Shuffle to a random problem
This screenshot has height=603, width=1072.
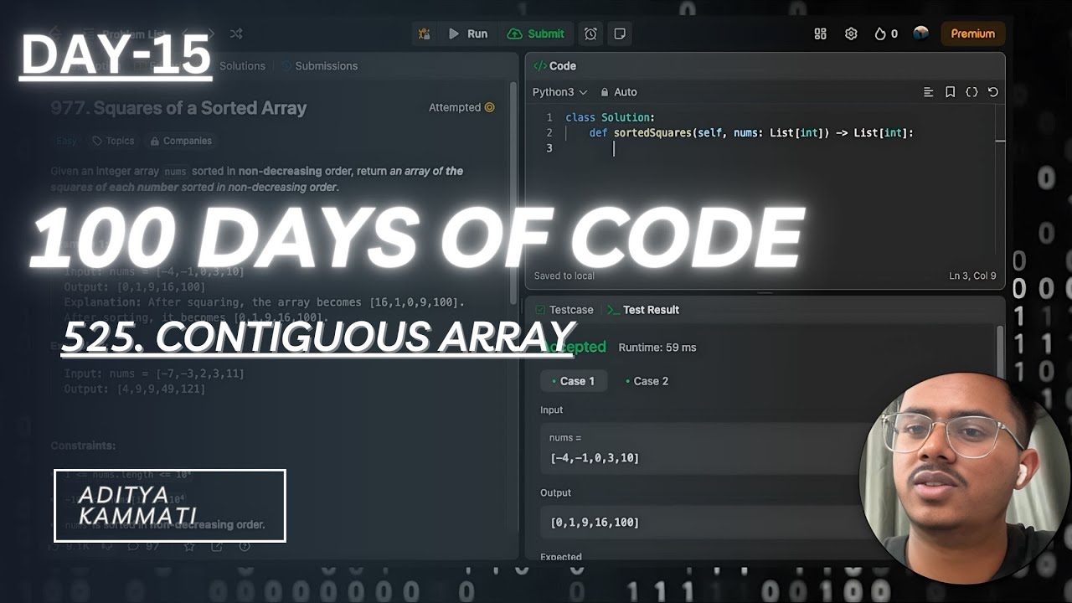(x=236, y=33)
